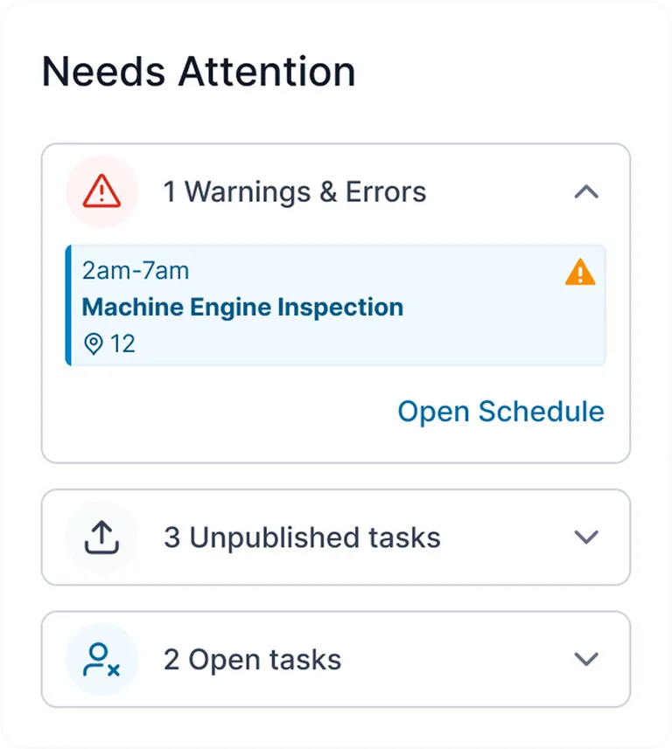Click the location count showing 12
This screenshot has width=672, height=749.
coord(125,343)
